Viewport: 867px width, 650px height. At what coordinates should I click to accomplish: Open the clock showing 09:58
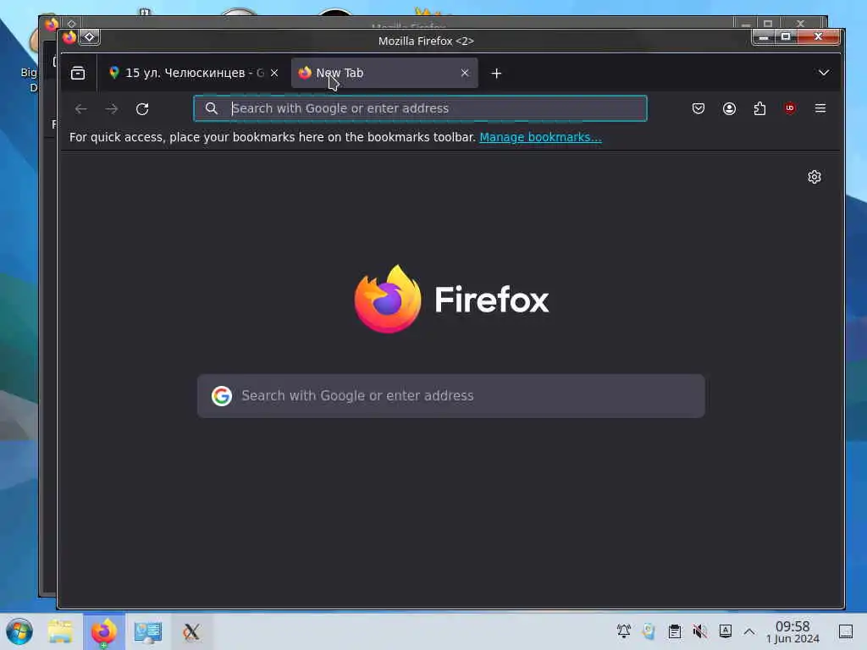(792, 631)
